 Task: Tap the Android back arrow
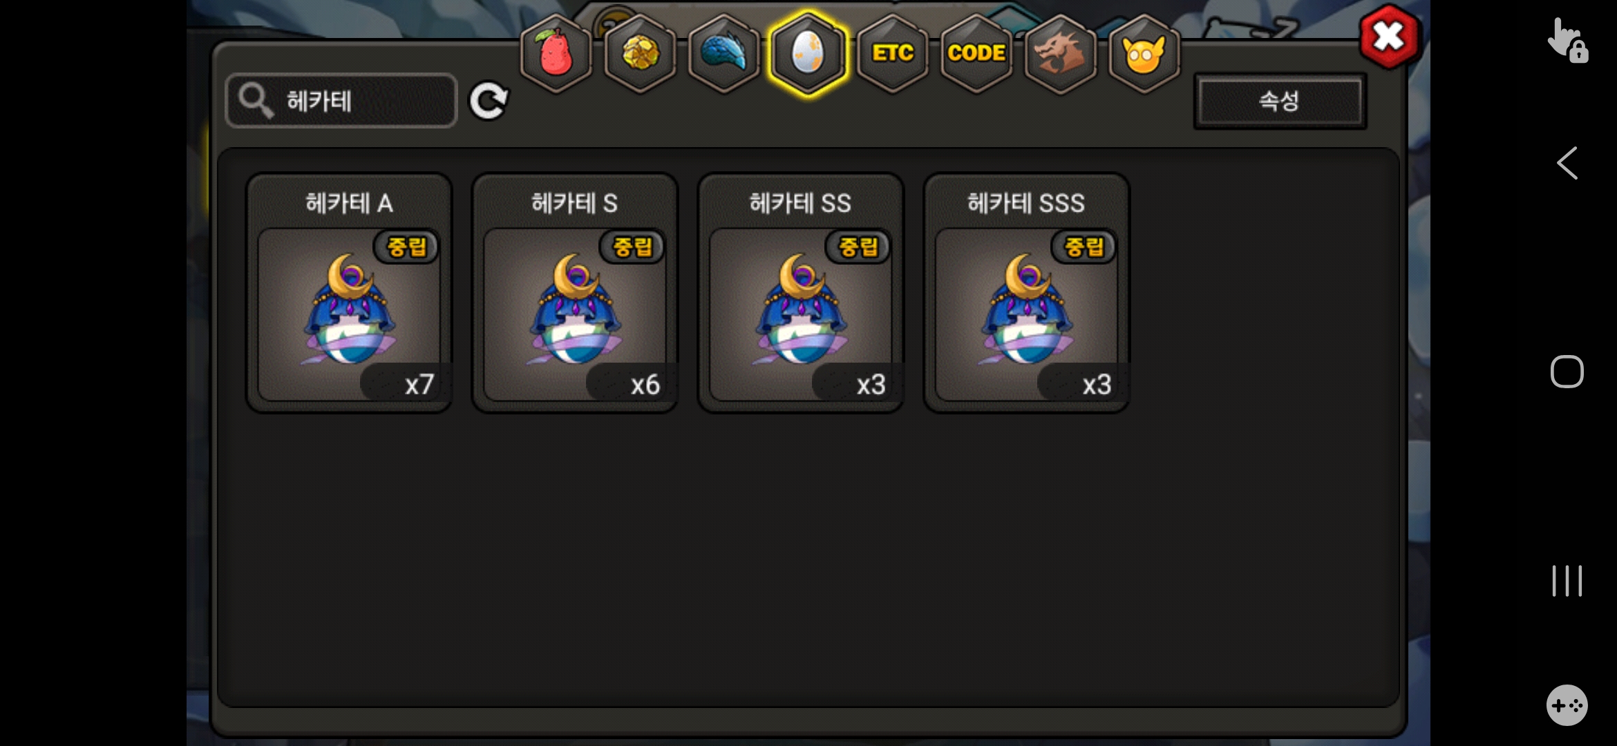(1567, 163)
